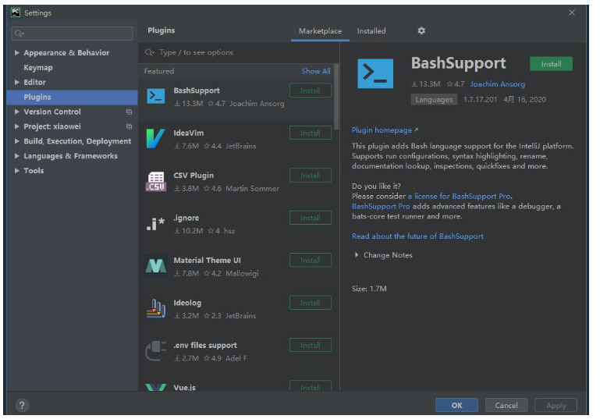600x419 pixels.
Task: Focus the plugin search field
Action: [239, 52]
